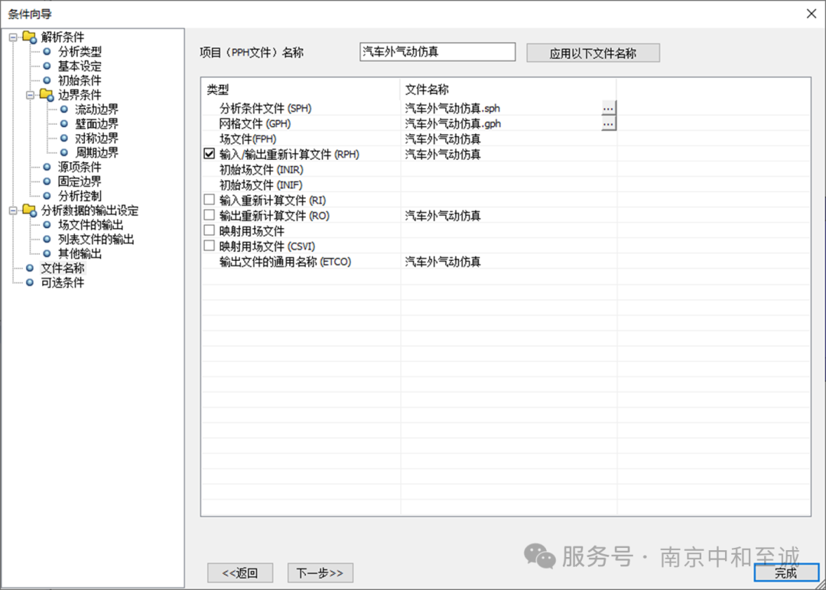This screenshot has width=826, height=590.
Task: Click the bullet icon beside 列表文件的输出
Action: (x=47, y=240)
